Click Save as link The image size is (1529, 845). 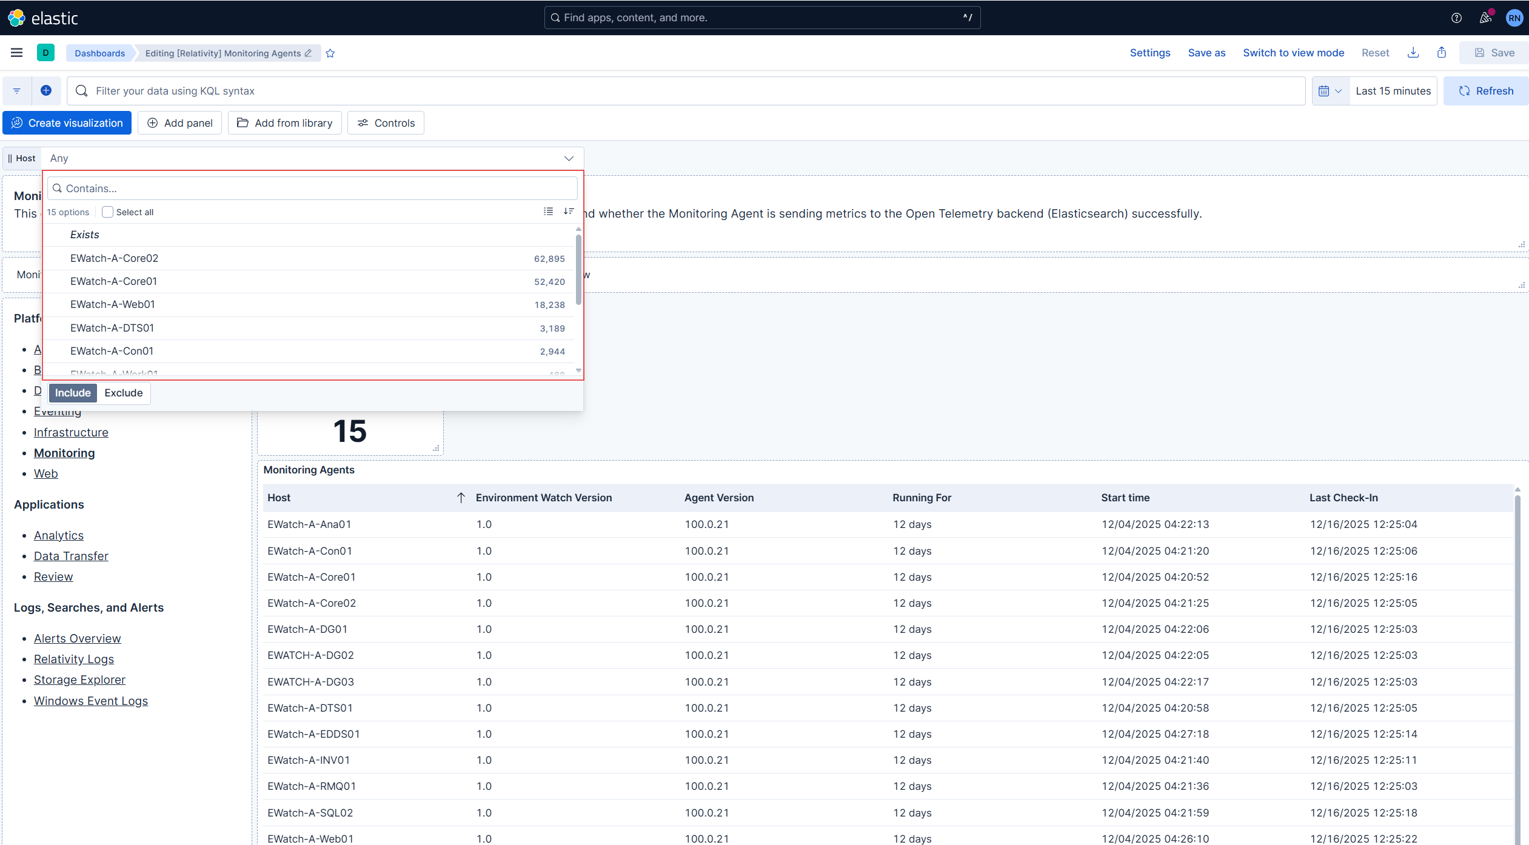point(1206,53)
